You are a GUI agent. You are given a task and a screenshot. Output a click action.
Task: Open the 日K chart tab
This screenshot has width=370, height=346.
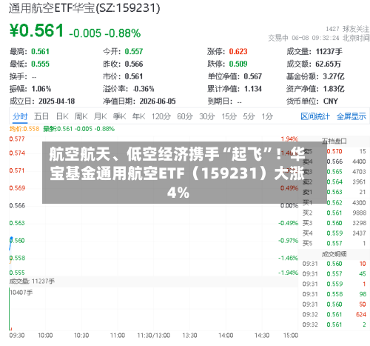[62, 116]
